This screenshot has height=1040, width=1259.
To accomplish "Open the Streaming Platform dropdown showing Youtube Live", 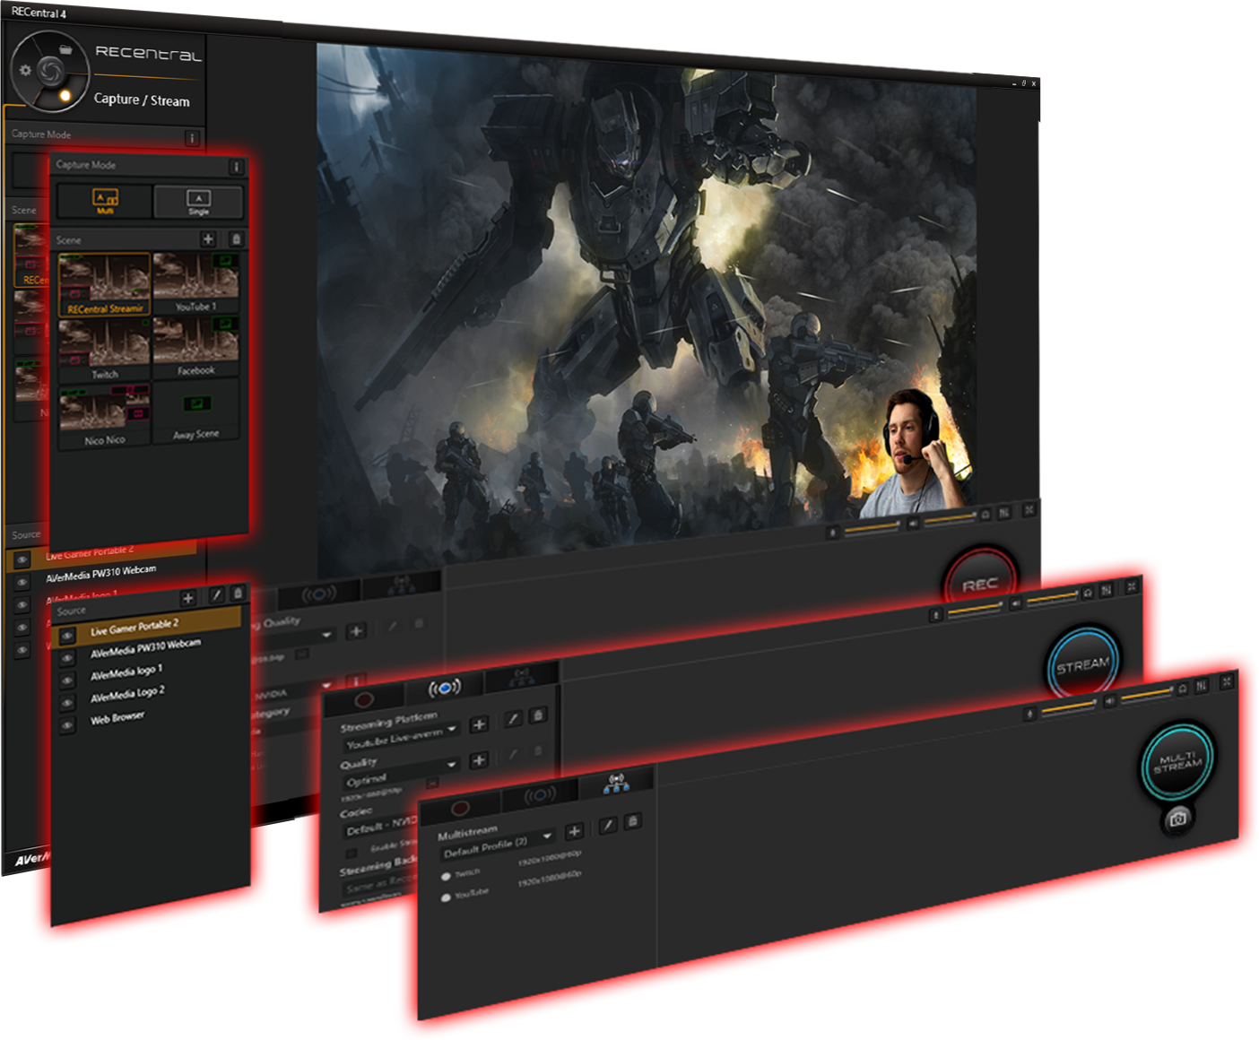I will [402, 737].
